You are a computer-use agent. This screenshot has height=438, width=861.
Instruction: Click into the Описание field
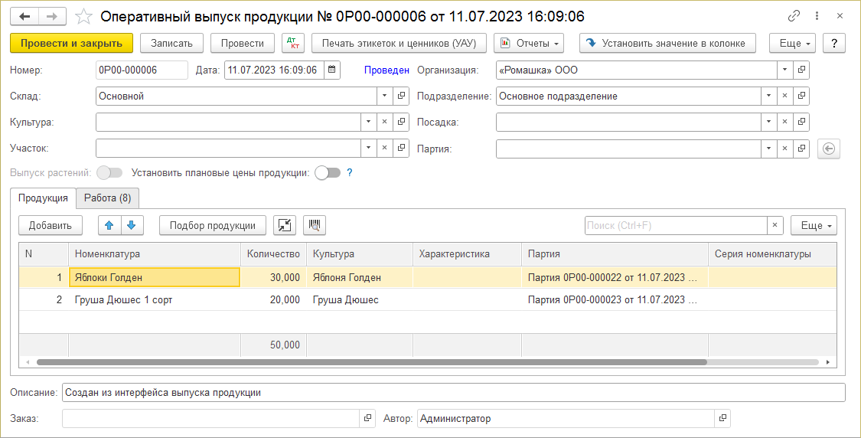pyautogui.click(x=454, y=392)
